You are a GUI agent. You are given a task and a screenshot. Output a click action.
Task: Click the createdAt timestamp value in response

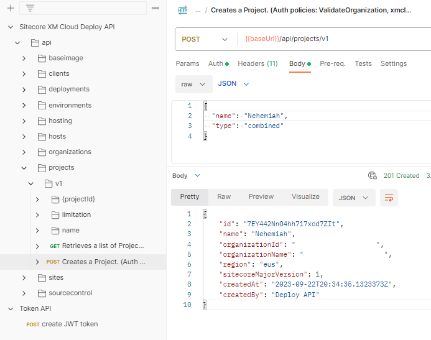coord(331,284)
